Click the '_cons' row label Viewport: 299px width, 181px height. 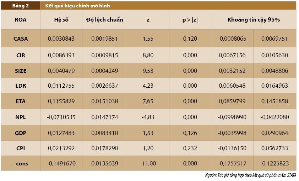point(20,164)
